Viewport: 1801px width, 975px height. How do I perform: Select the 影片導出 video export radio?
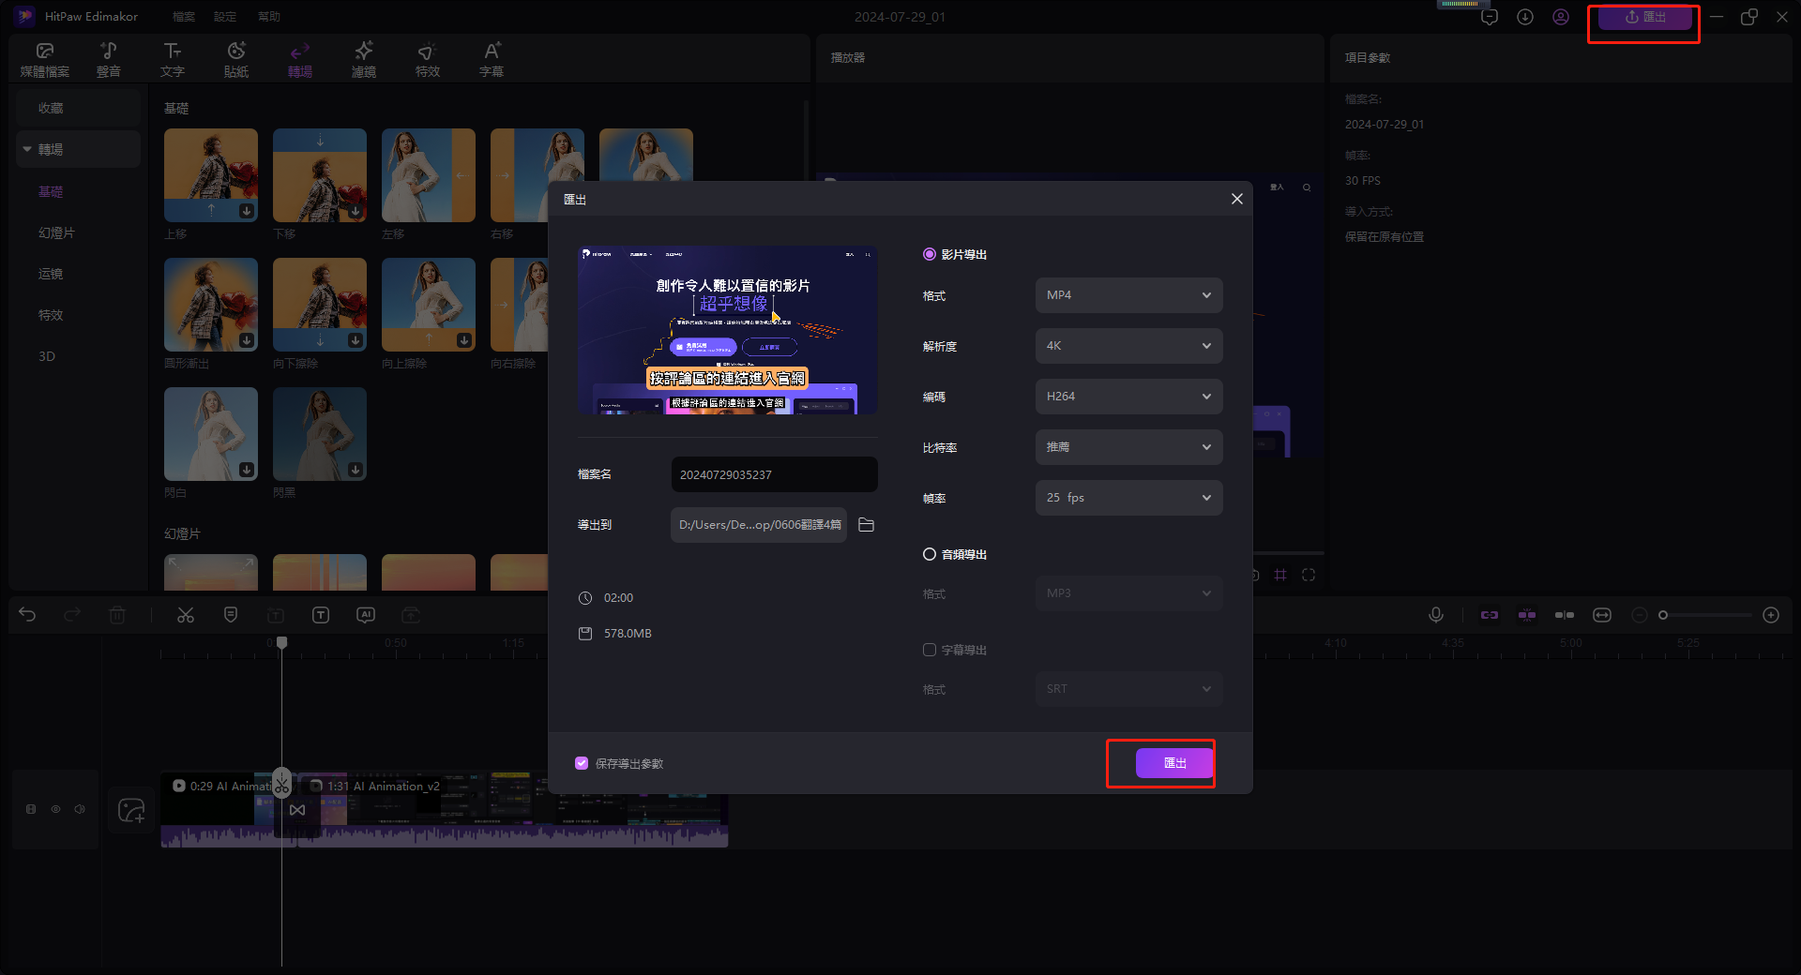point(930,254)
